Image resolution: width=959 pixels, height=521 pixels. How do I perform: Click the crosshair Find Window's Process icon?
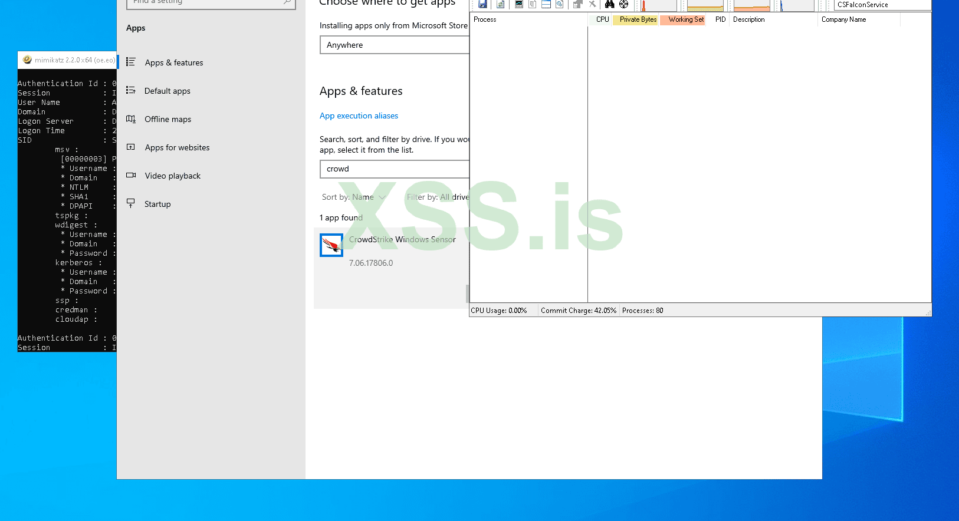[623, 4]
